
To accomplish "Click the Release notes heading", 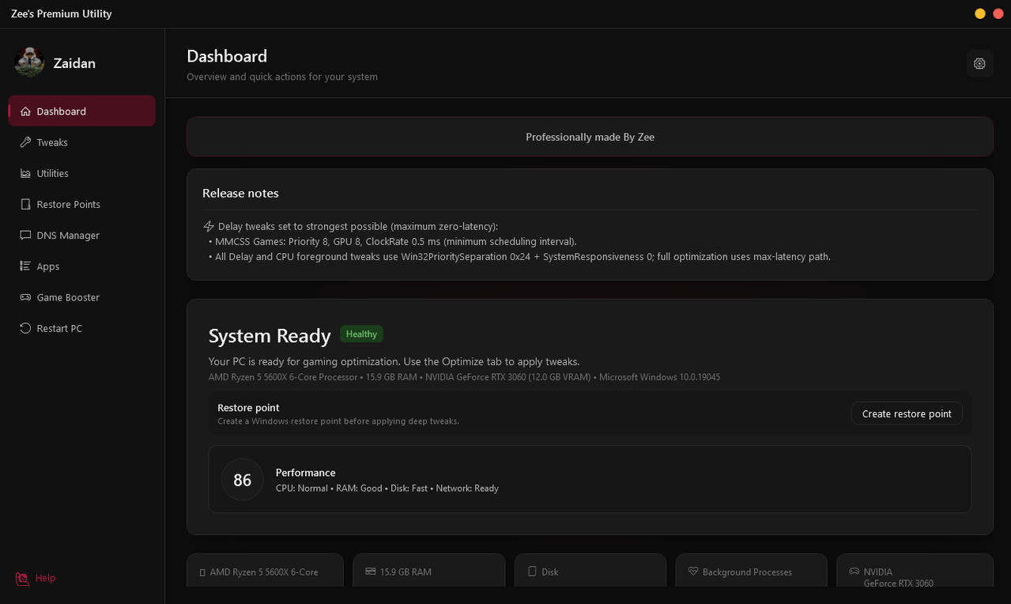I will (x=240, y=193).
